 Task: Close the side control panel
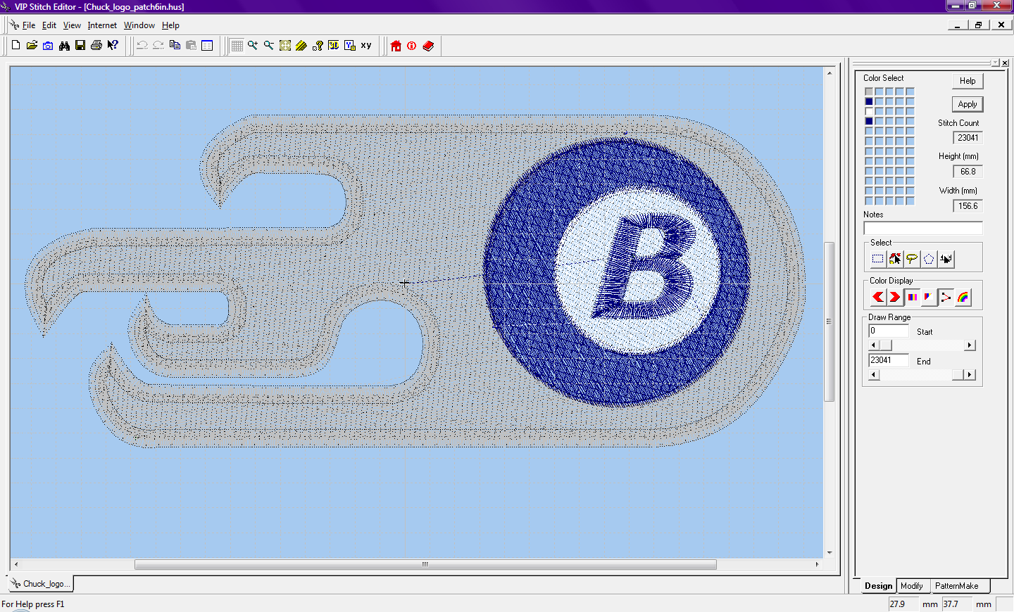click(x=1005, y=63)
